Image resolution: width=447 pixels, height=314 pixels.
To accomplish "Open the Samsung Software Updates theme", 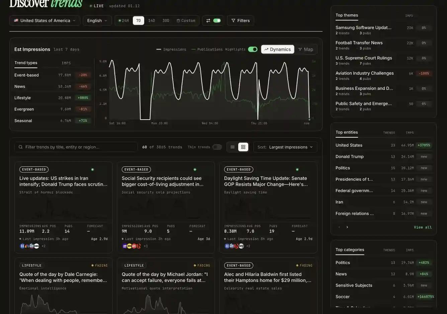I will tap(383, 30).
